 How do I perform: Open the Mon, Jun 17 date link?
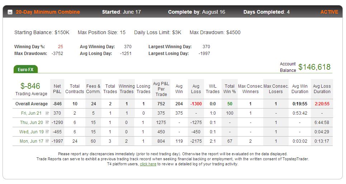(x=32, y=141)
